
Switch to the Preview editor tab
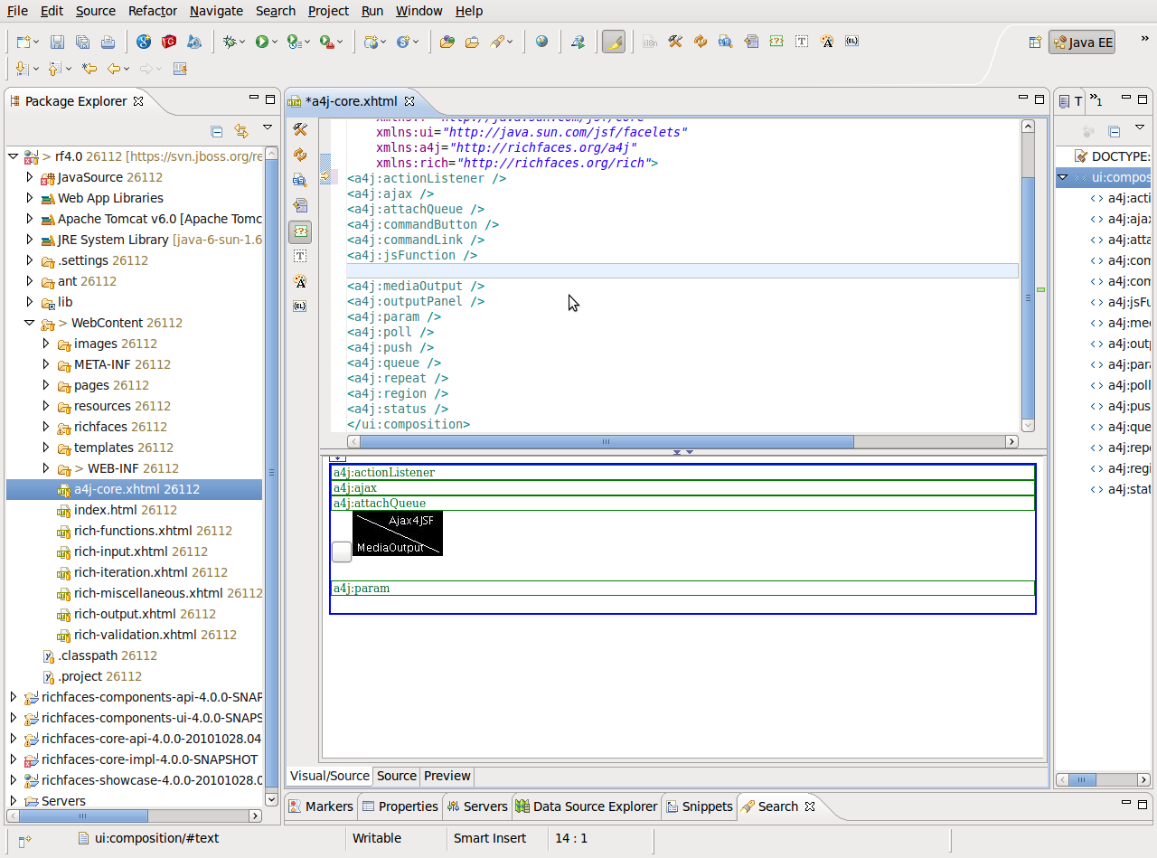click(x=447, y=776)
